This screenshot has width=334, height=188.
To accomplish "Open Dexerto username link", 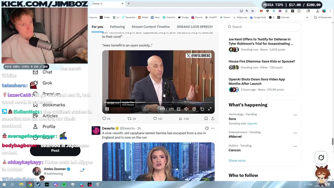I will [x=128, y=128].
